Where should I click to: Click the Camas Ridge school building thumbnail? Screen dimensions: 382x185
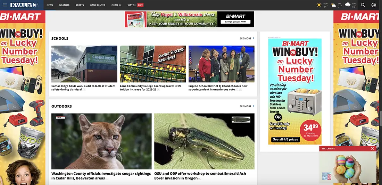click(x=84, y=64)
